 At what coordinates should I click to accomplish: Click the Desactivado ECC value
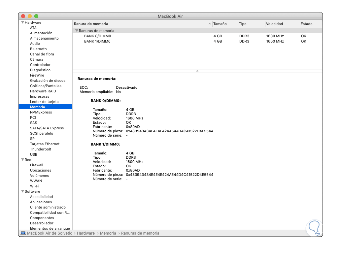coord(126,87)
